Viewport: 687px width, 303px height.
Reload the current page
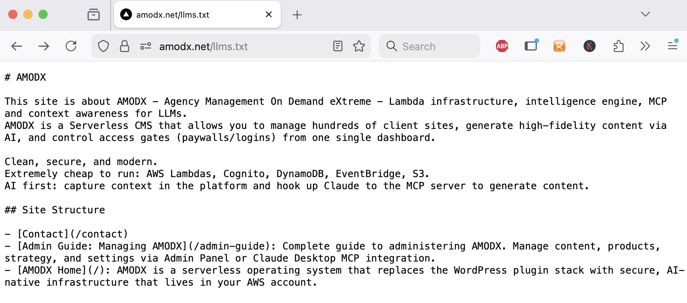point(71,46)
